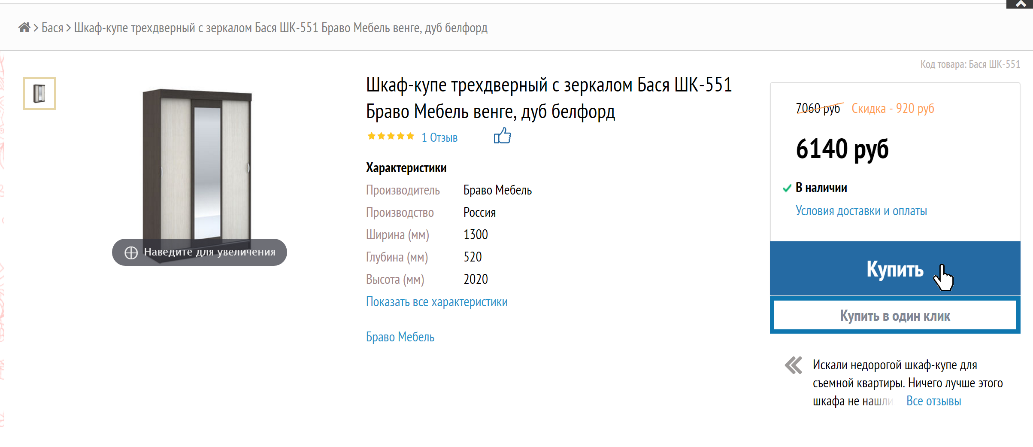This screenshot has height=447, width=1033.
Task: Go to home via breadcrumb house icon
Action: [x=24, y=28]
